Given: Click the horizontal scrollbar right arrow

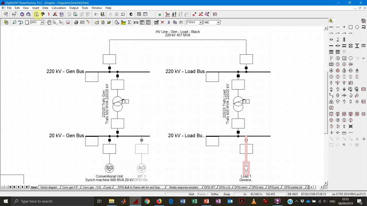Looking at the screenshot, I should [x=321, y=187].
